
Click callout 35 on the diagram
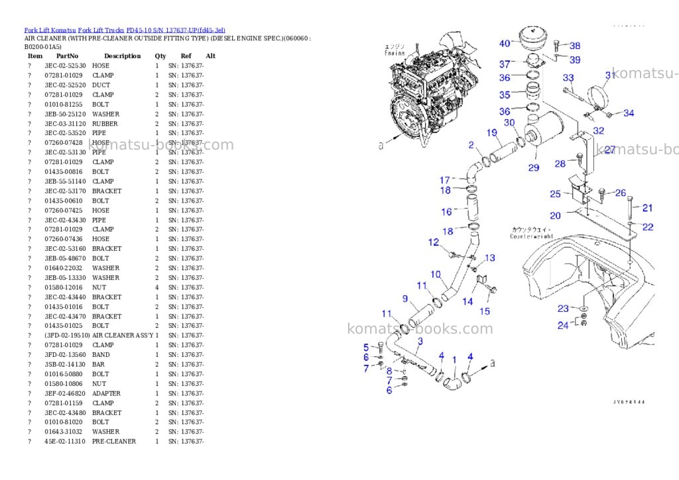click(x=505, y=95)
